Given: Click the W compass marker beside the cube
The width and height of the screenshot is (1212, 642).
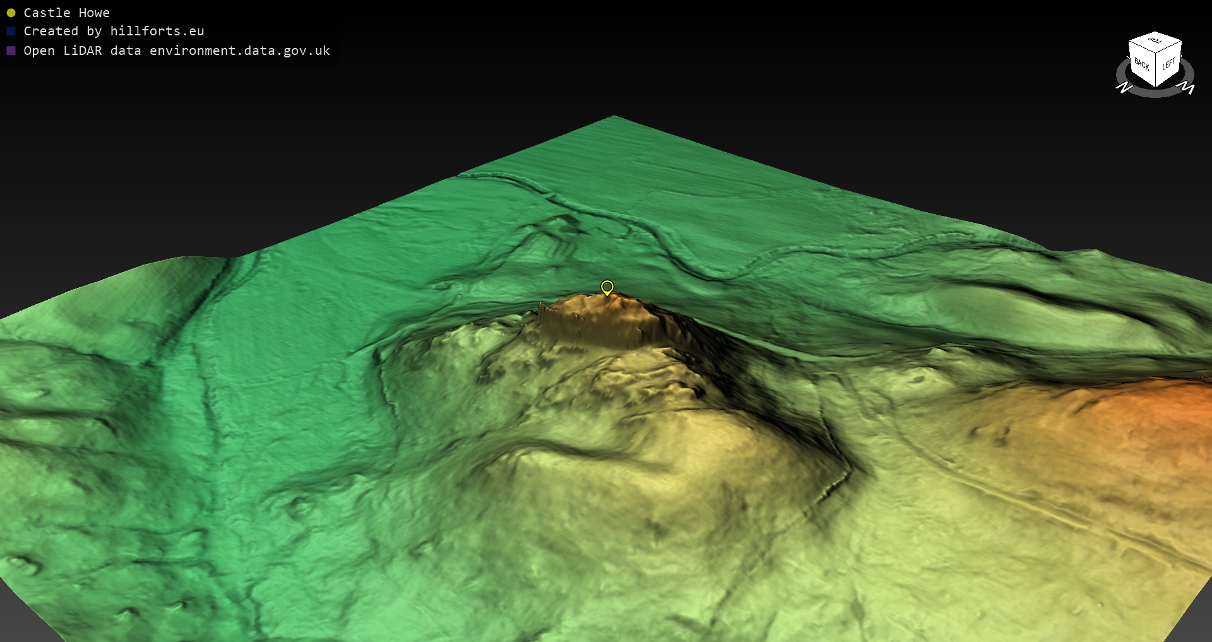Looking at the screenshot, I should pyautogui.click(x=1187, y=88).
